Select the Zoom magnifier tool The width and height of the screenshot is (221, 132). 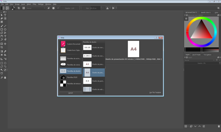click(x=2, y=78)
